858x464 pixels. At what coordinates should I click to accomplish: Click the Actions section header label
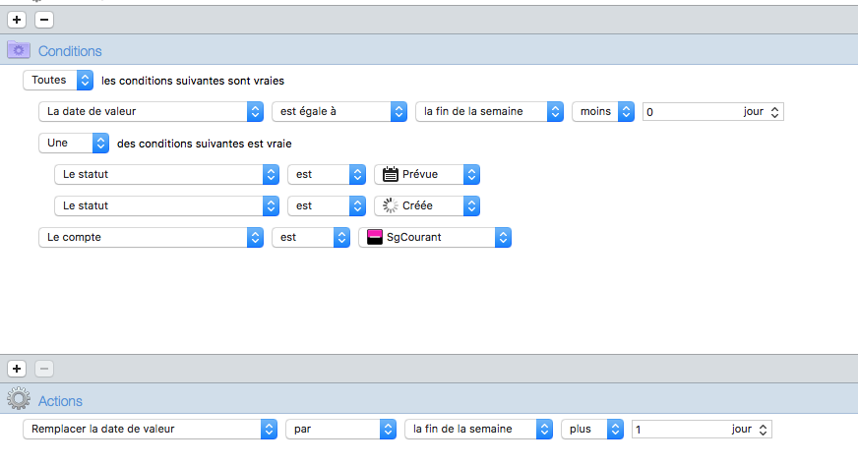(x=60, y=401)
